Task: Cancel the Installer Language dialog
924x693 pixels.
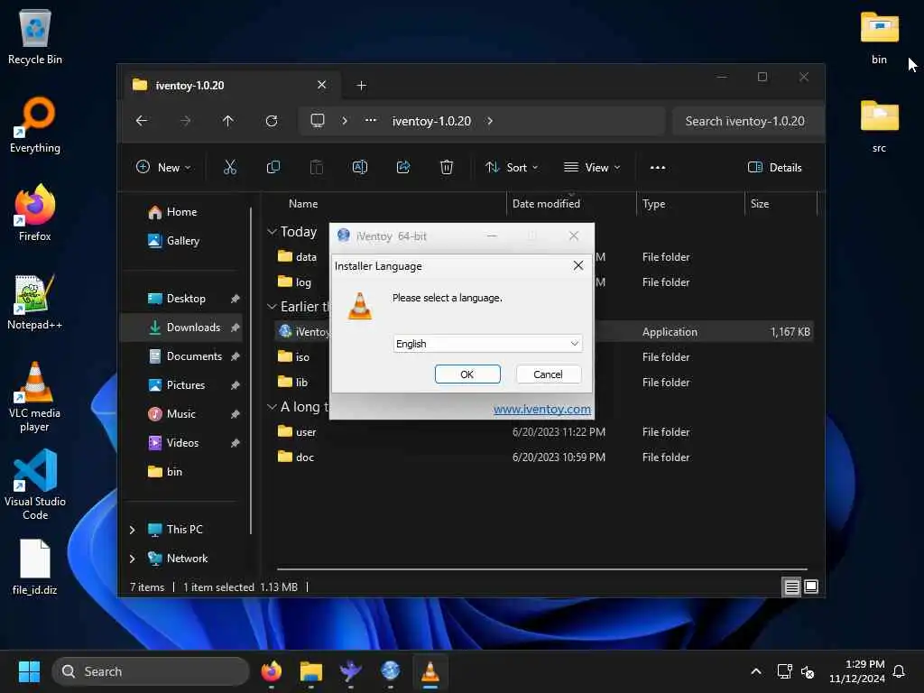Action: coord(548,374)
